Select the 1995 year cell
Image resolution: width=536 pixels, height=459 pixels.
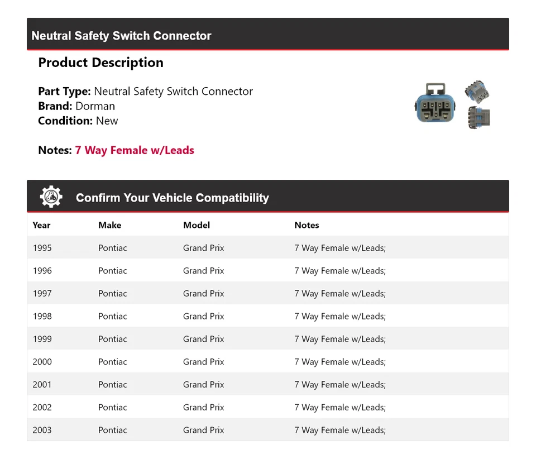tap(42, 248)
